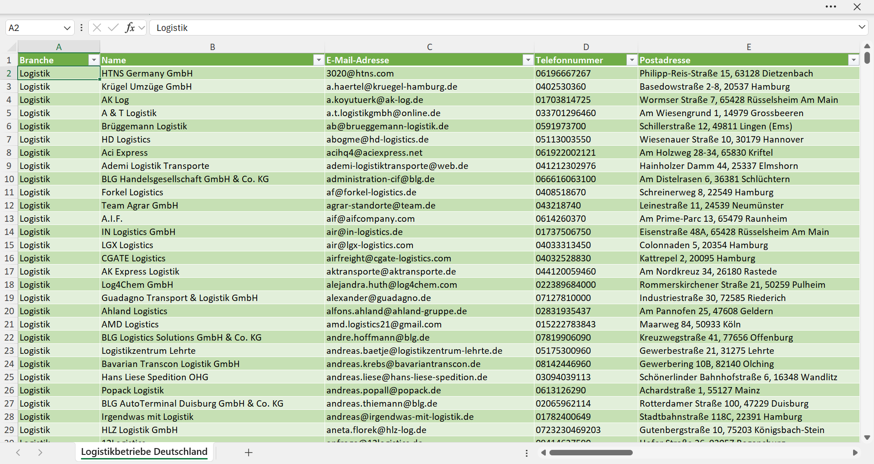
Task: Select CGATE Logistics cell
Action: click(x=212, y=258)
